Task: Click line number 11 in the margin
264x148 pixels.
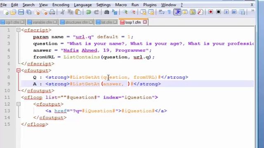Action: pos(7,97)
